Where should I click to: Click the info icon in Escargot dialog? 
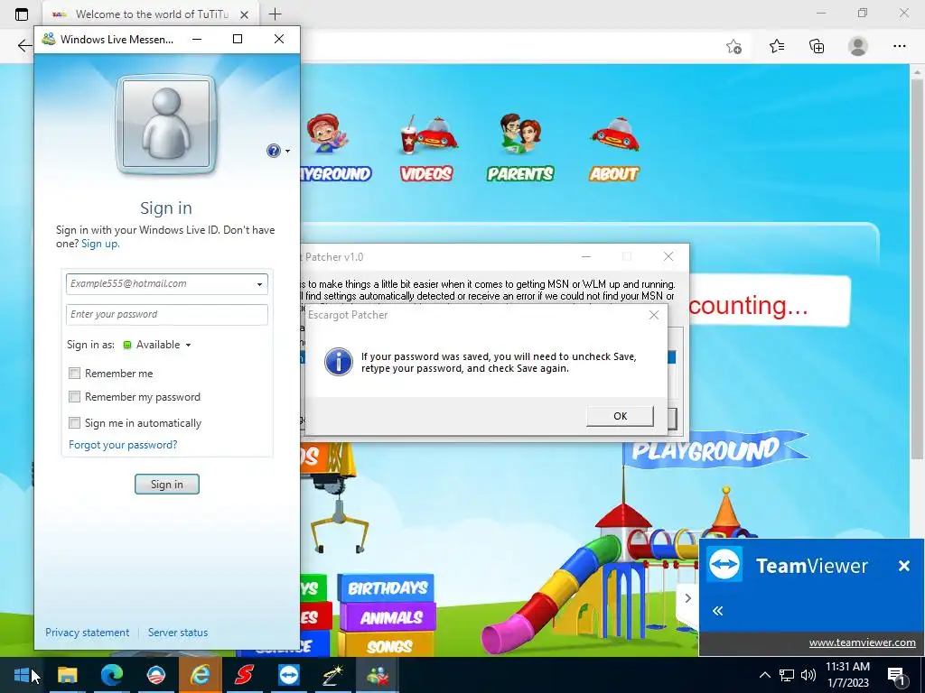[x=339, y=362]
